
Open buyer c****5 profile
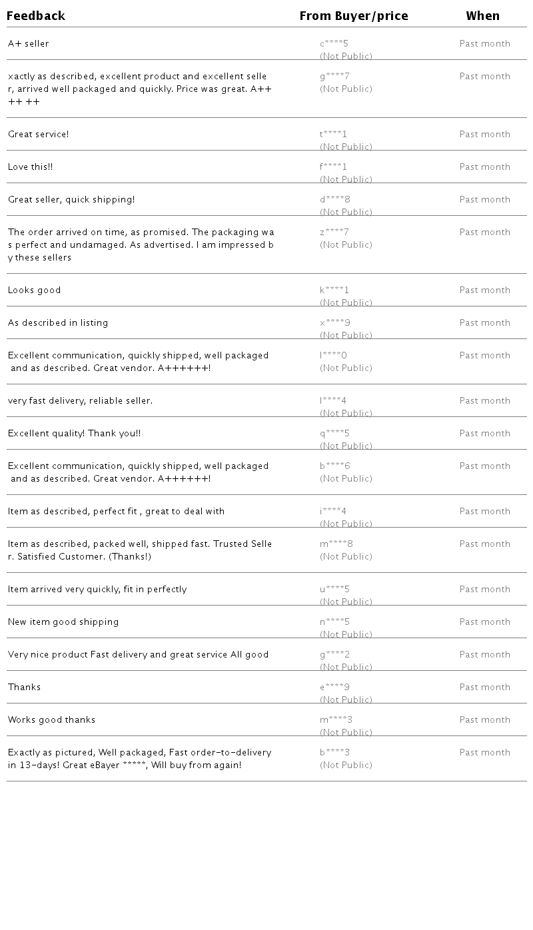334,44
